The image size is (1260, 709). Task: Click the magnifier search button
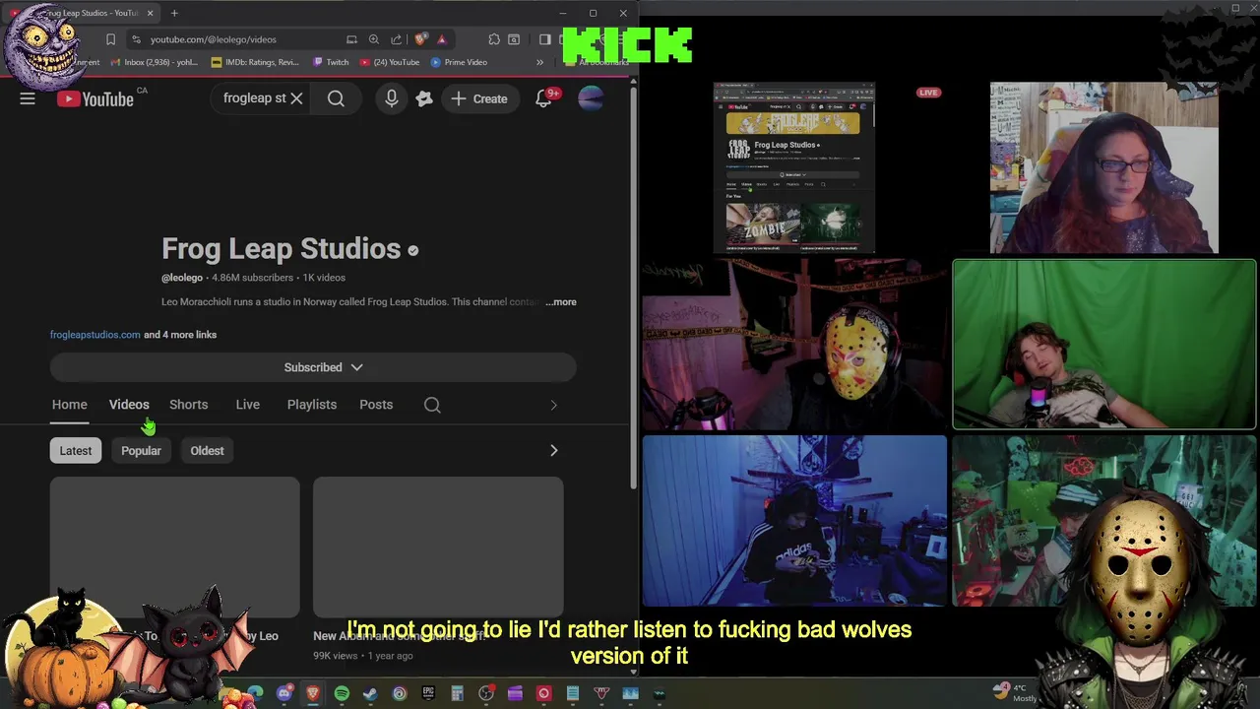pyautogui.click(x=336, y=98)
